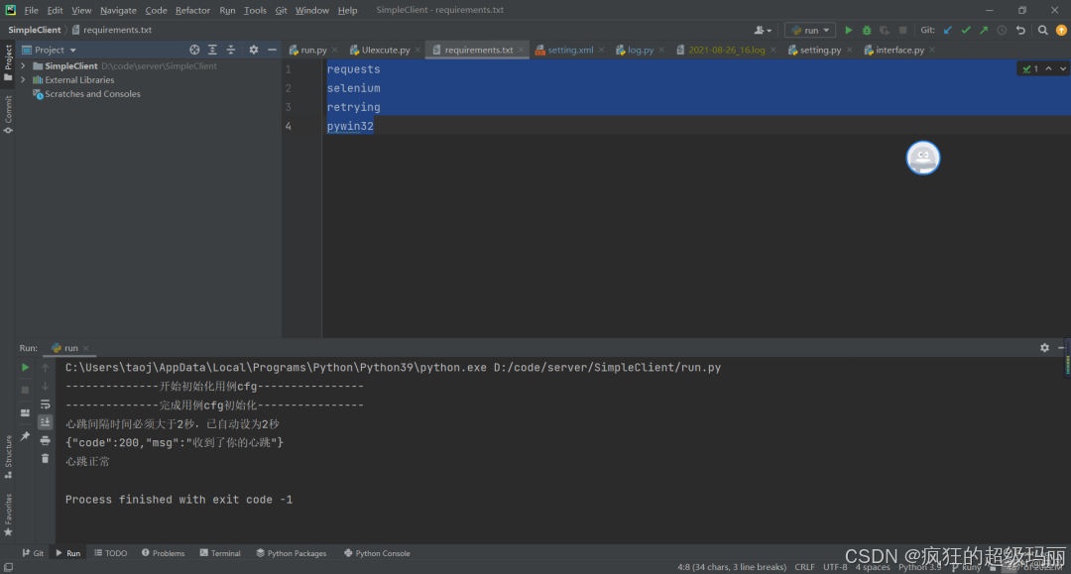Viewport: 1071px width, 574px height.
Task: Click the Run panel stop square
Action: click(x=25, y=390)
